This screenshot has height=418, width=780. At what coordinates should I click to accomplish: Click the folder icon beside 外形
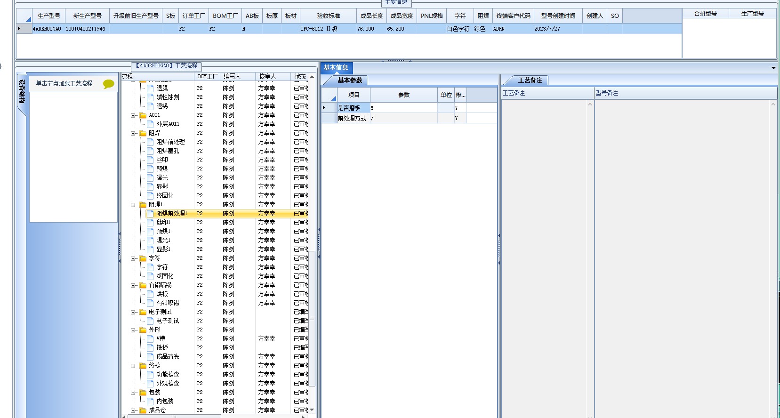pyautogui.click(x=143, y=330)
